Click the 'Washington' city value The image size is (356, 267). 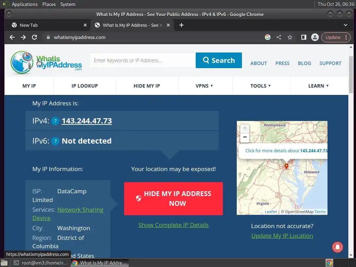tap(74, 228)
